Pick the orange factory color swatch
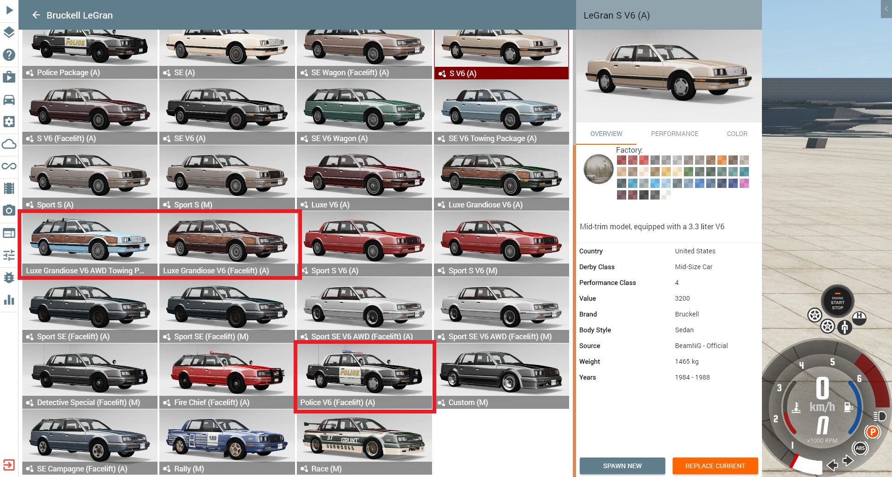 (x=721, y=160)
